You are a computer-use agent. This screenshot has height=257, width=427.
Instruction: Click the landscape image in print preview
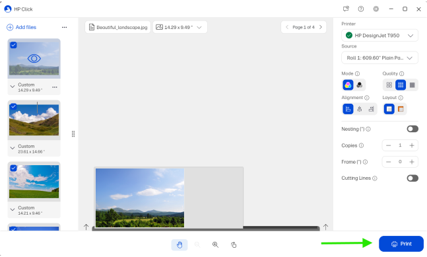pyautogui.click(x=140, y=198)
